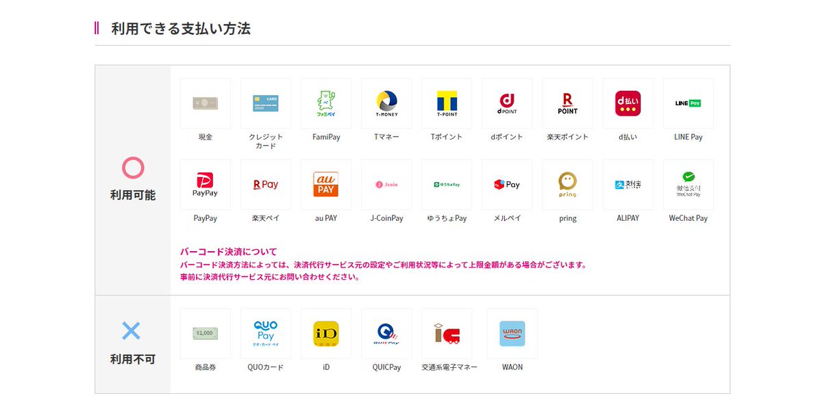This screenshot has width=822, height=411.
Task: Click the heading 利用できる支払い方法
Action: click(181, 29)
